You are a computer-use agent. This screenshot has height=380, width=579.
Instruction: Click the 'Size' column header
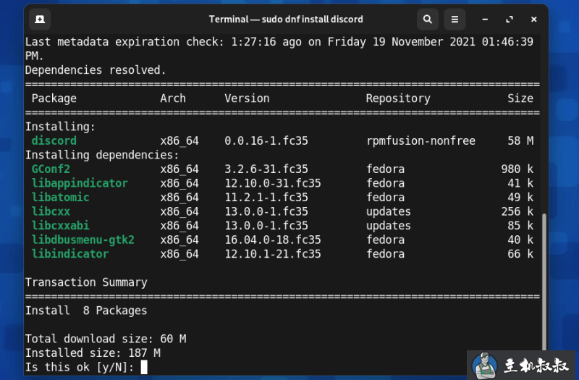coord(520,98)
